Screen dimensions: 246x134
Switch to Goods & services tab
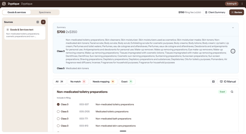17,12
